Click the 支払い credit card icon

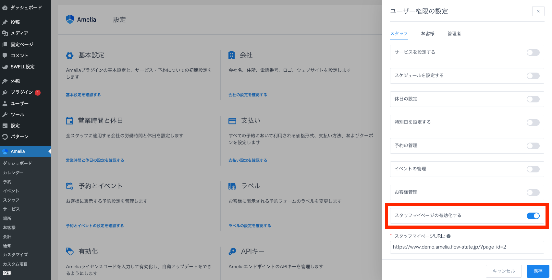(x=232, y=121)
